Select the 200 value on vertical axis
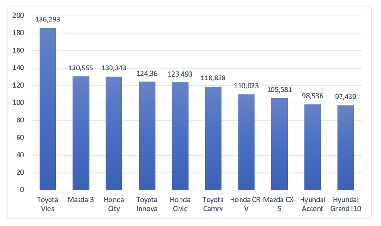 [19, 16]
